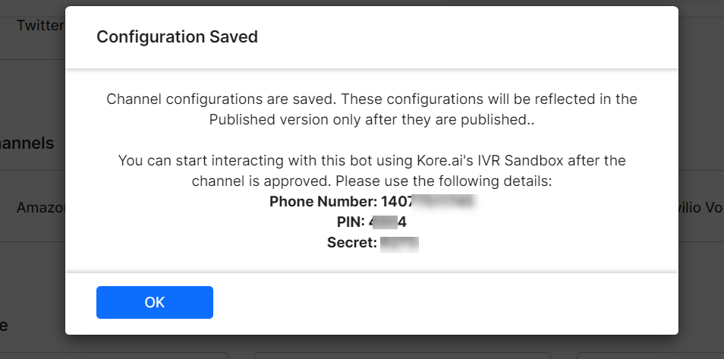724x359 pixels.
Task: Select the Twitter channel behind the dialog
Action: pyautogui.click(x=39, y=25)
